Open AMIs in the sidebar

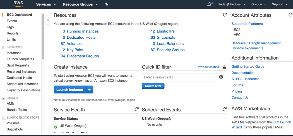(x=11, y=103)
